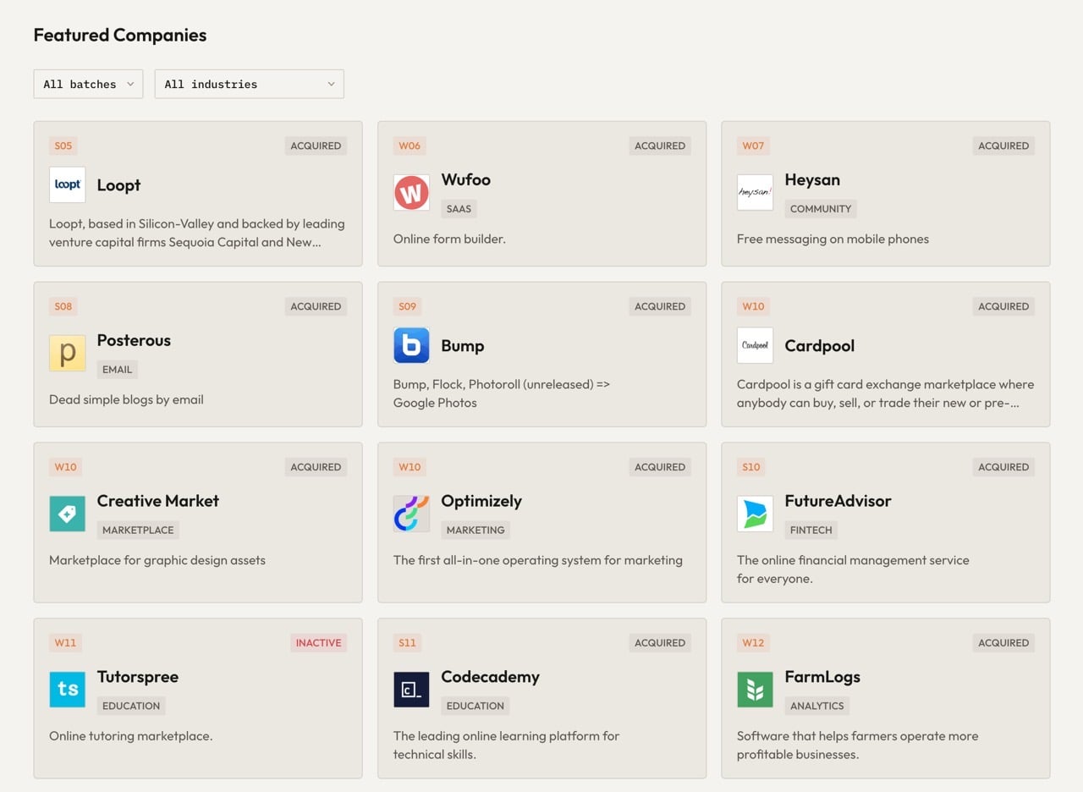
Task: Click the yellow Posterous p logo
Action: pyautogui.click(x=68, y=354)
